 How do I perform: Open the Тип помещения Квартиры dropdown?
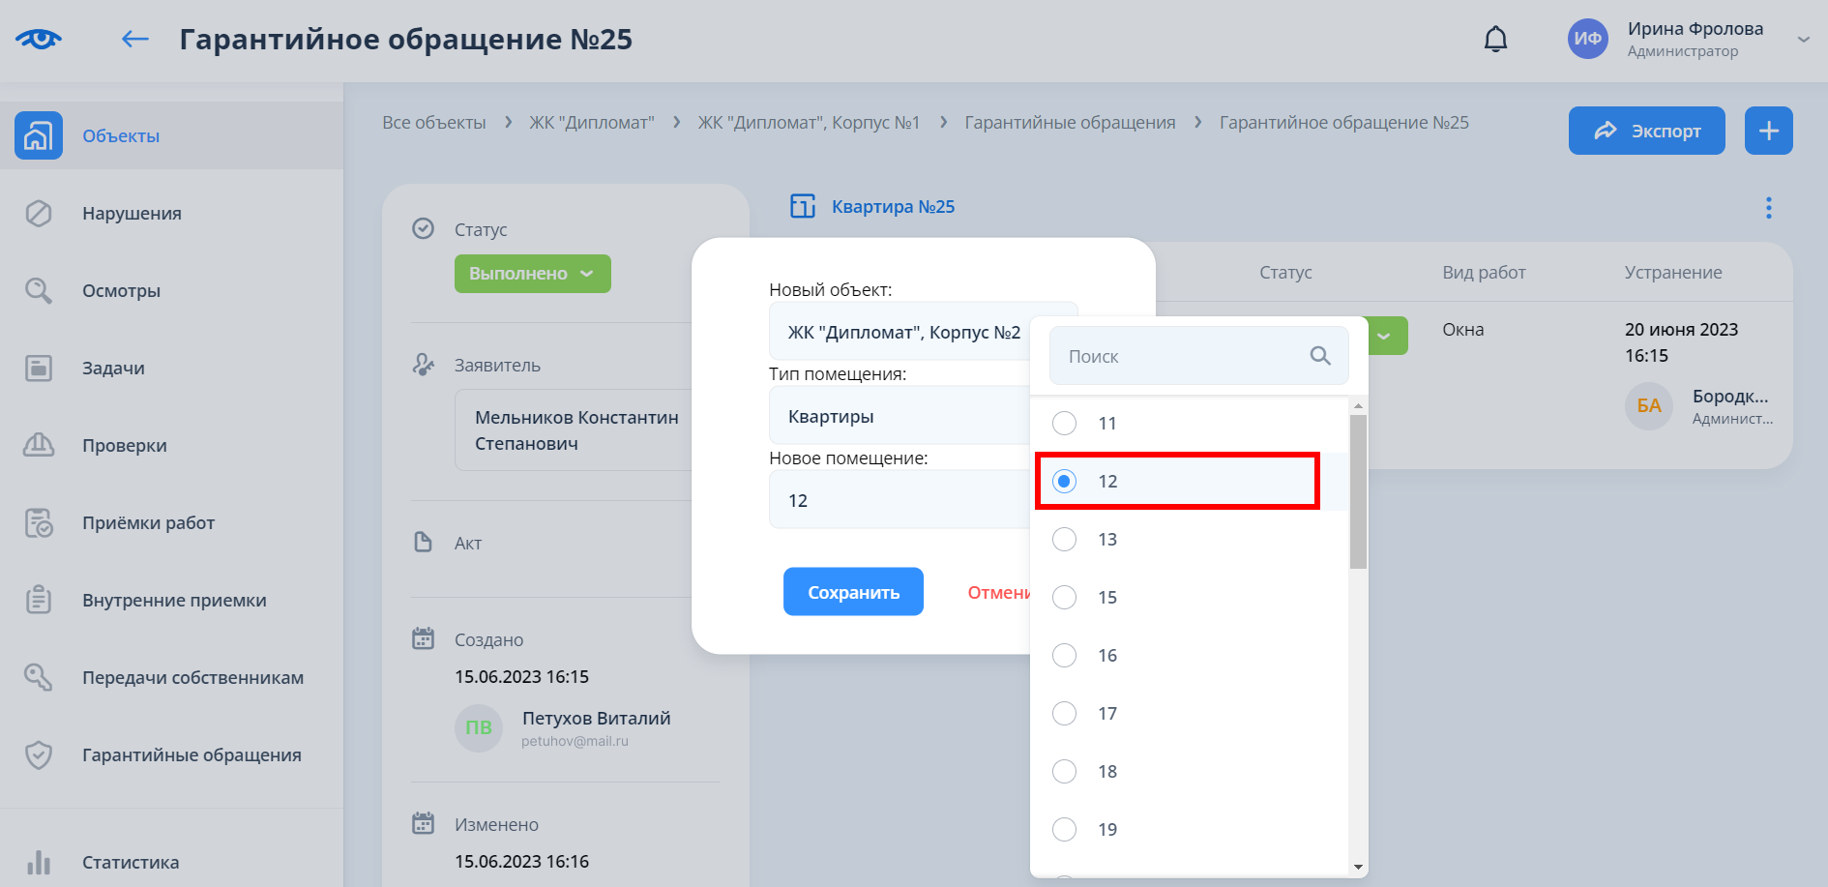coord(899,416)
